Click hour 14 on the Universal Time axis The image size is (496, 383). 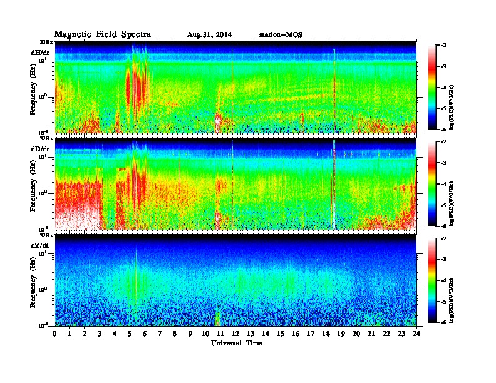click(266, 334)
